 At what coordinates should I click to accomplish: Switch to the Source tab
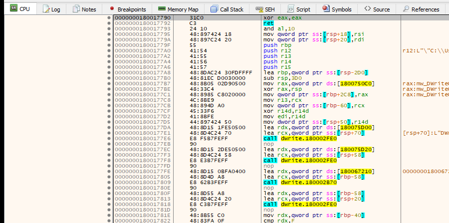pos(377,9)
